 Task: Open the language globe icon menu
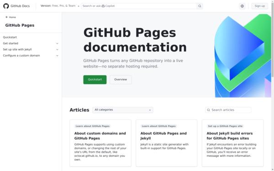(x=242, y=6)
